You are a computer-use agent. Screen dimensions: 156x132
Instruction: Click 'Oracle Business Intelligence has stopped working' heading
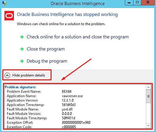67,14
